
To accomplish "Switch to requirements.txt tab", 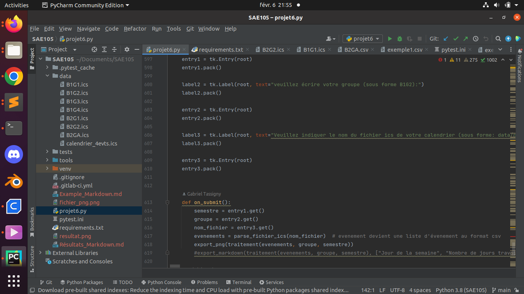I will [221, 50].
